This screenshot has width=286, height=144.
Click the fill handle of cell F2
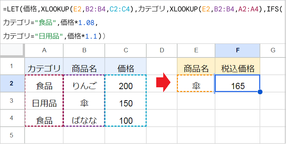(x=260, y=92)
